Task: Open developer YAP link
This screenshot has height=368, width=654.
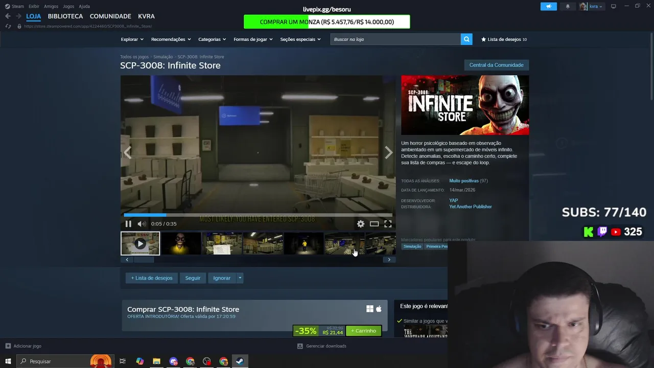Action: [453, 200]
